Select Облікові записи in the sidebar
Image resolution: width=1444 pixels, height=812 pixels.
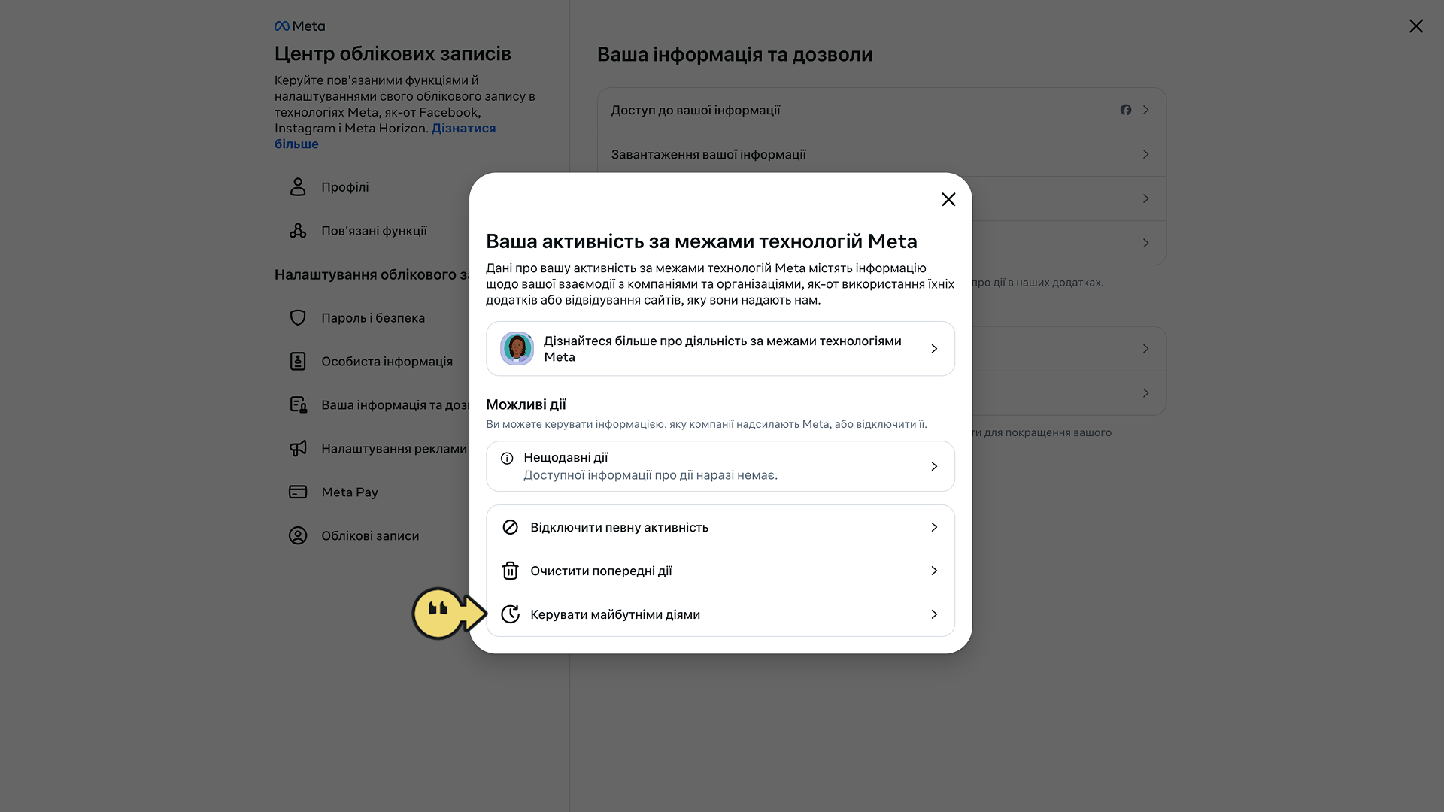[x=370, y=536]
